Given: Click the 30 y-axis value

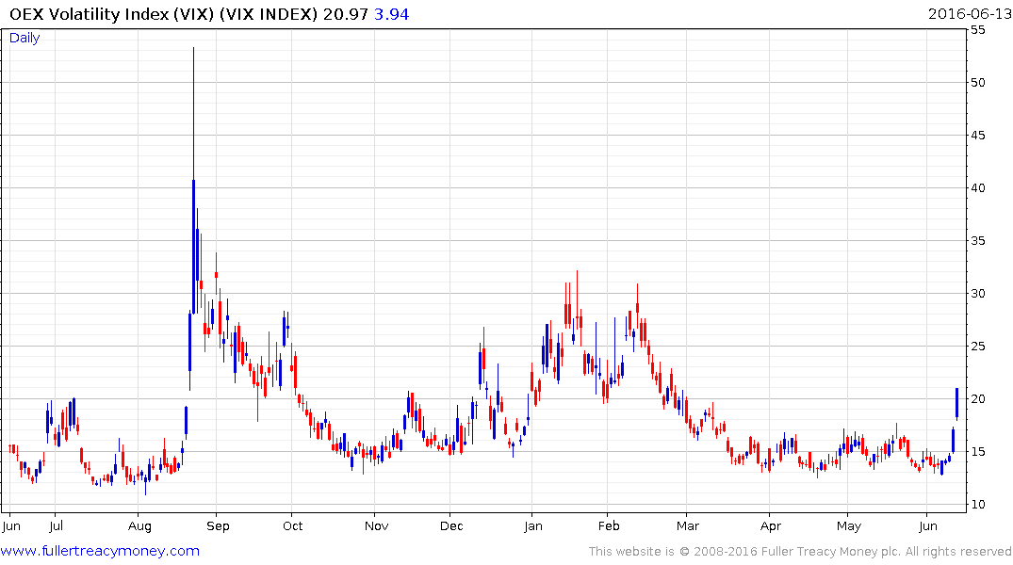Looking at the screenshot, I should (x=977, y=294).
